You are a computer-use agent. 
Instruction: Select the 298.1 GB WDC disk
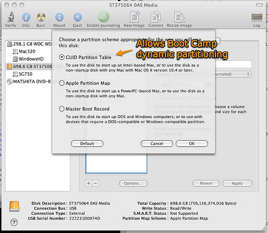pos(29,44)
